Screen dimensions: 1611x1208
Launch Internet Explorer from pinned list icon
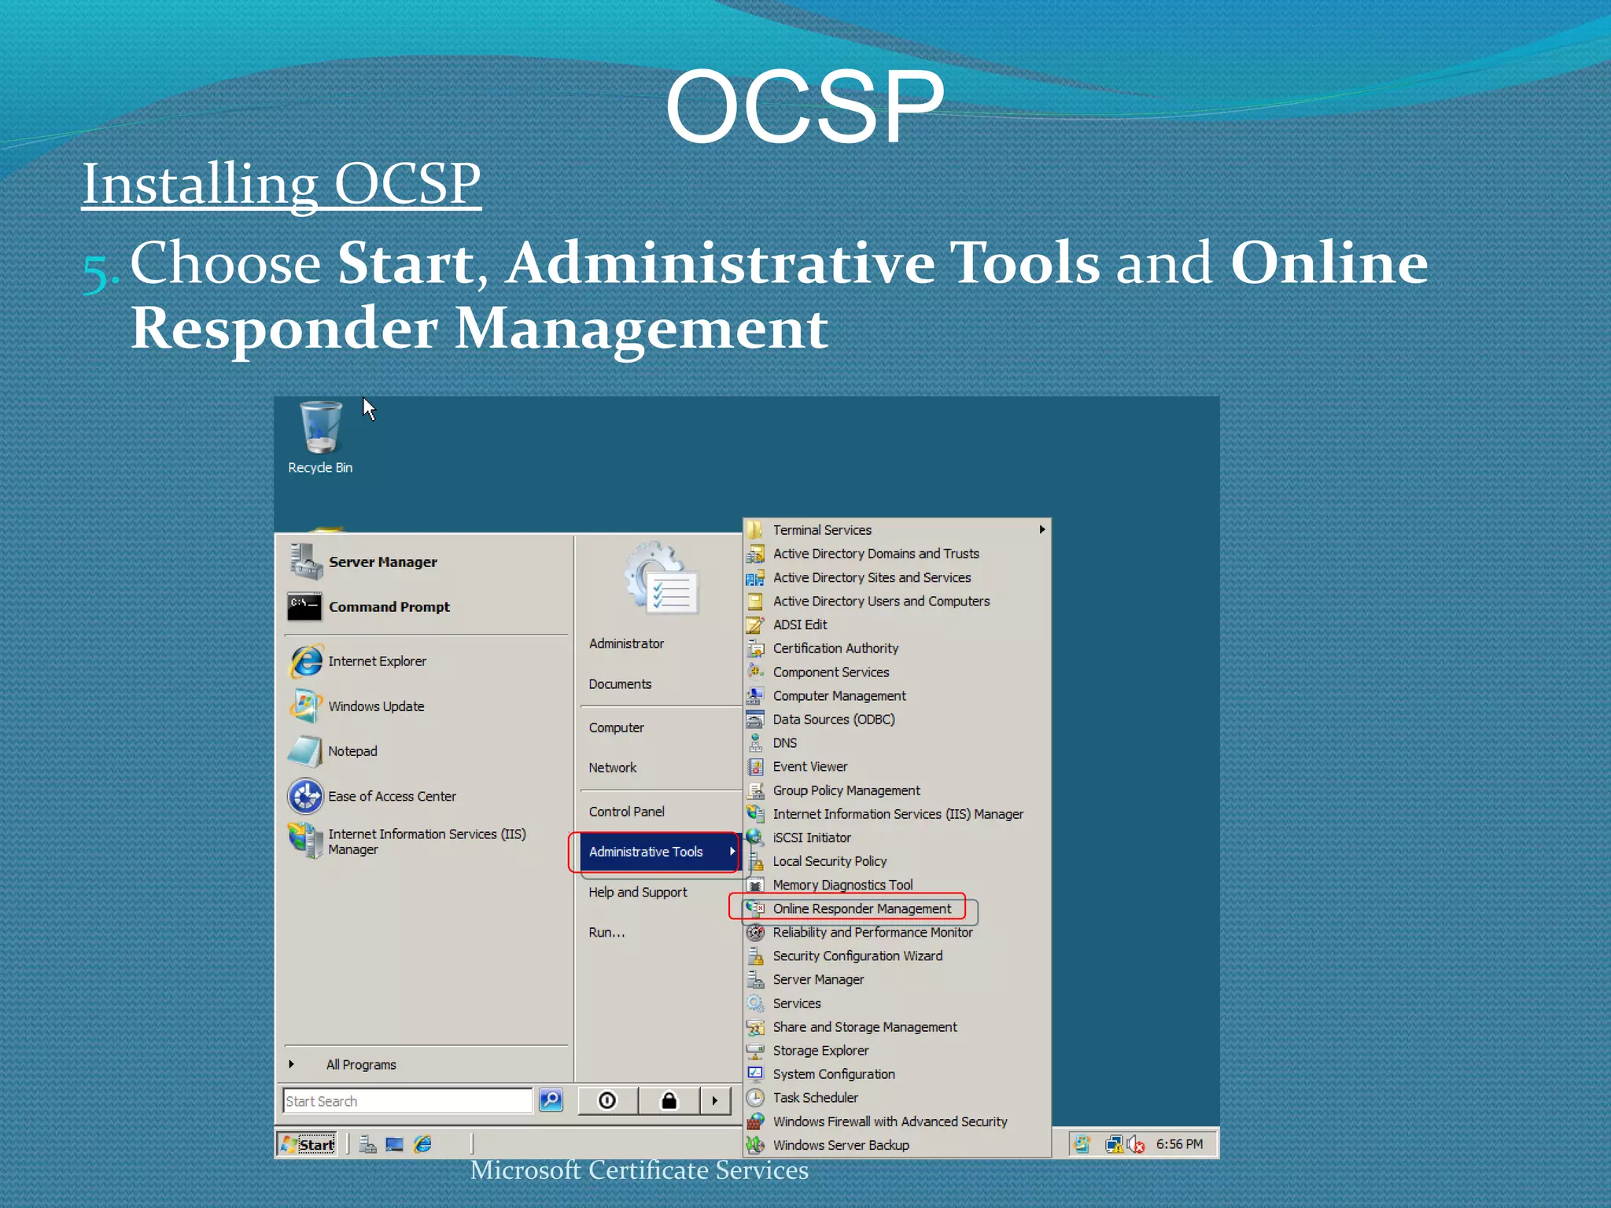click(306, 661)
